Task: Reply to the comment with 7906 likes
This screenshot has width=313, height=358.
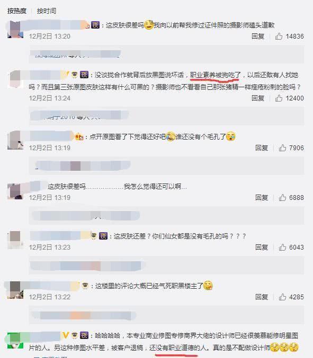Action: pyautogui.click(x=262, y=148)
